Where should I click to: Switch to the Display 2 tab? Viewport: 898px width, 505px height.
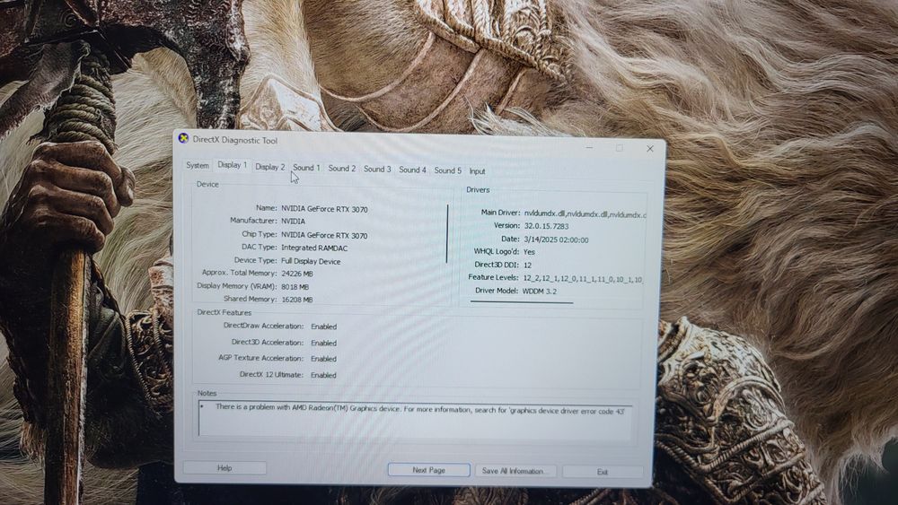[269, 167]
